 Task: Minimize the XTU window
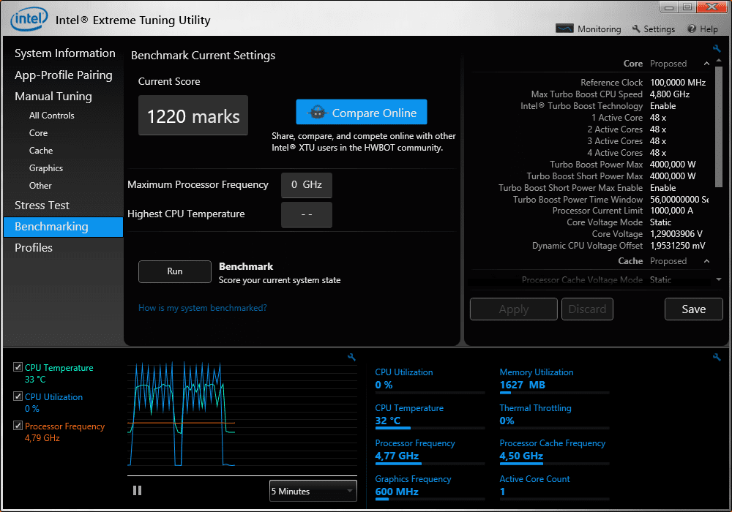pyautogui.click(x=668, y=7)
